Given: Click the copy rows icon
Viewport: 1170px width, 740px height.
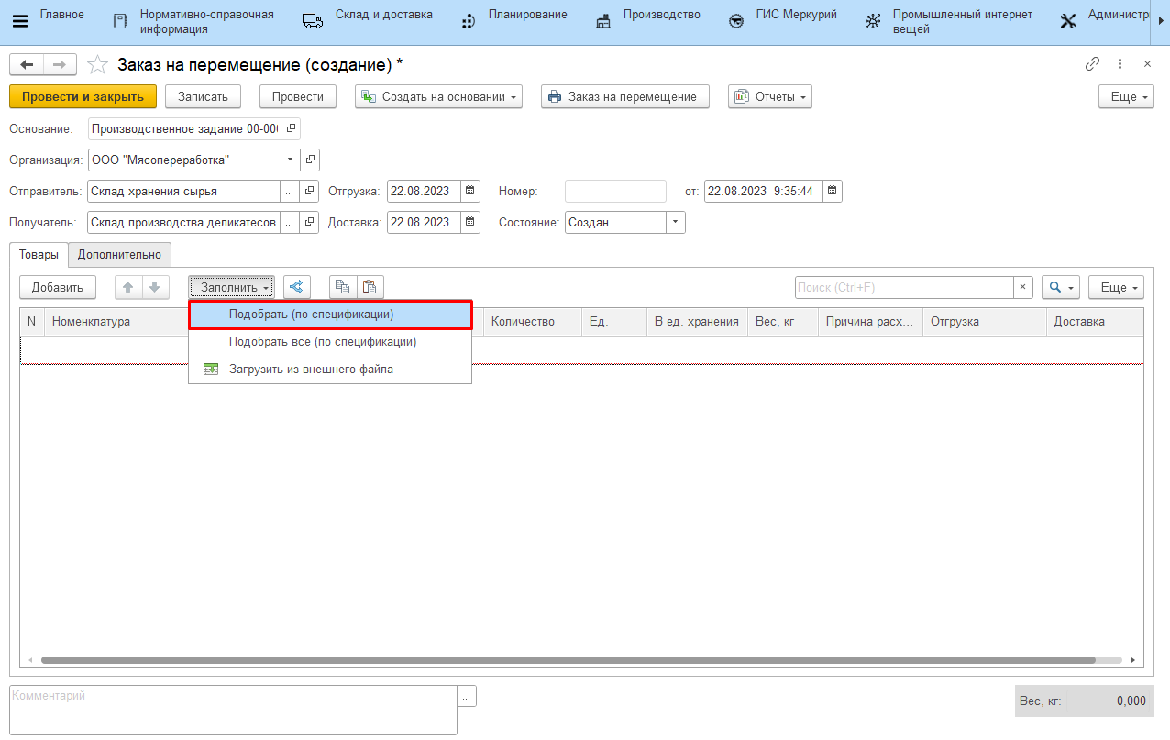Looking at the screenshot, I should tap(343, 287).
